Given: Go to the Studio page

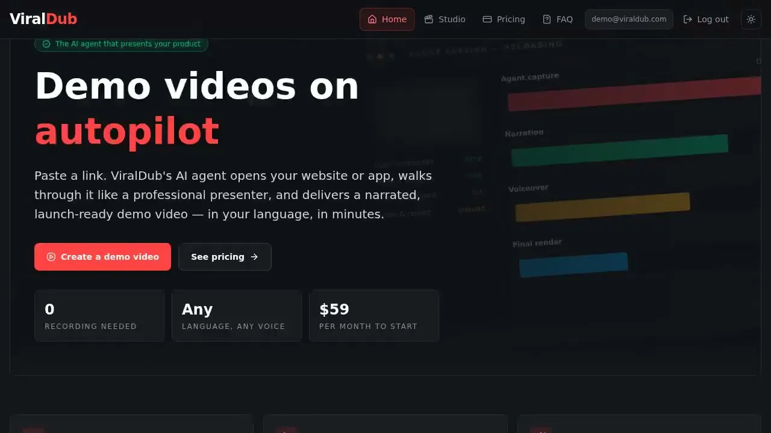Looking at the screenshot, I should click(445, 19).
